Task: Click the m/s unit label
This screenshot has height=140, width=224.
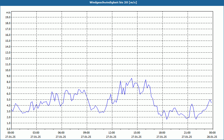Action: [x=8, y=13]
